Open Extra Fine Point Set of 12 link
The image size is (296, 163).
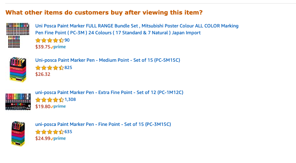tap(109, 92)
